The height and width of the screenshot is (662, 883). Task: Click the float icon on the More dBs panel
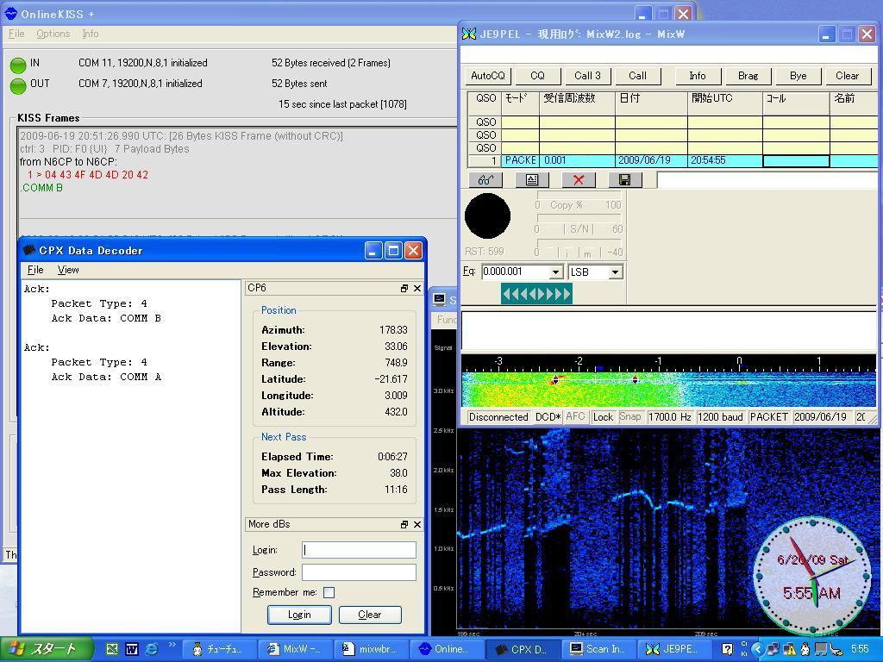(404, 525)
